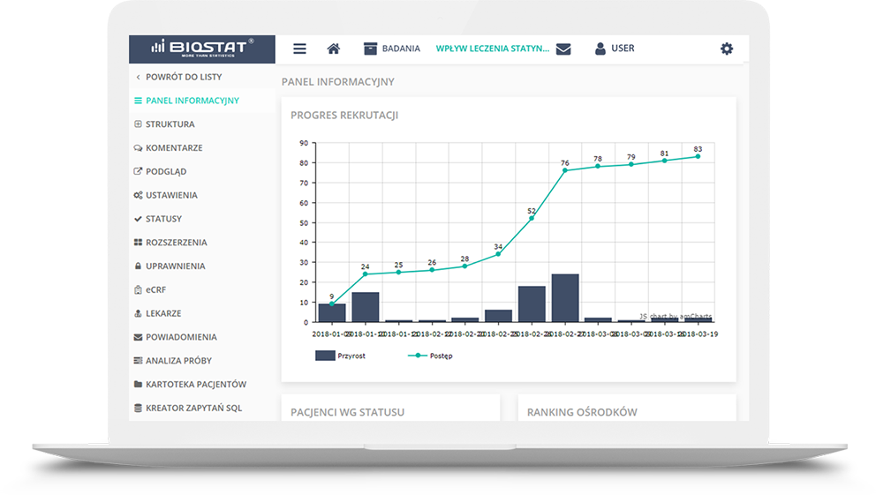Click the tallest bar in the chart
Screen dimensions: 876x495
(x=564, y=298)
